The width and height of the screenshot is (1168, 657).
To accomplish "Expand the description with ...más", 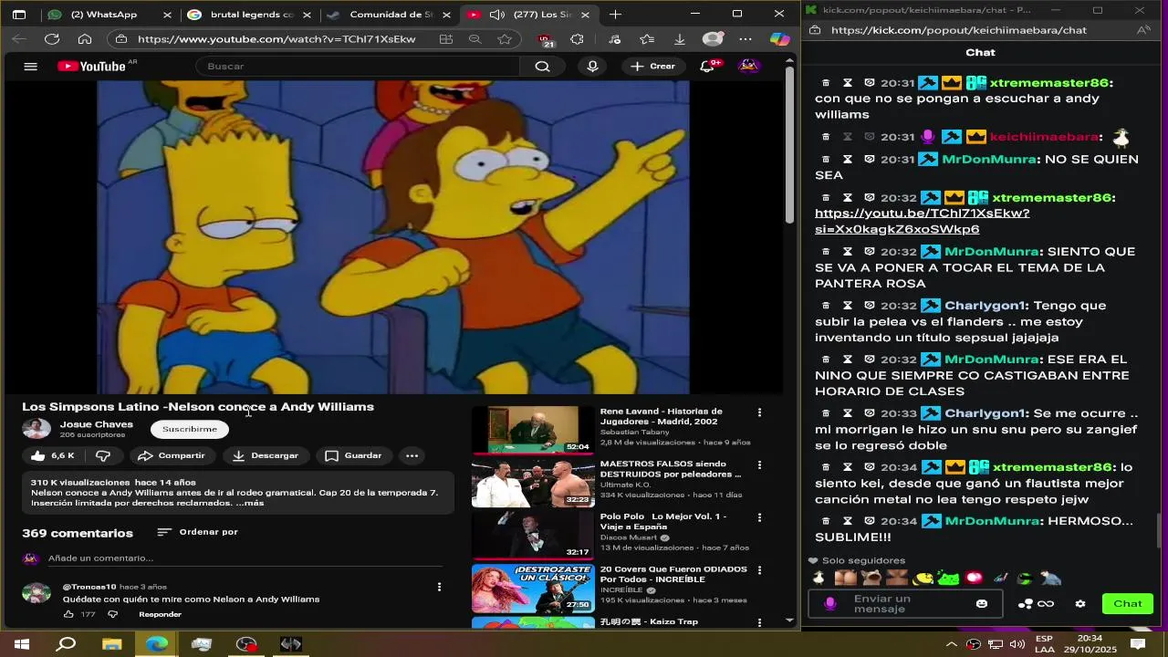I will click(x=250, y=503).
